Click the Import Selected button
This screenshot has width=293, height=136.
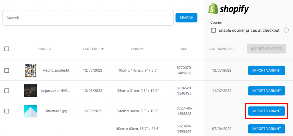(266, 49)
